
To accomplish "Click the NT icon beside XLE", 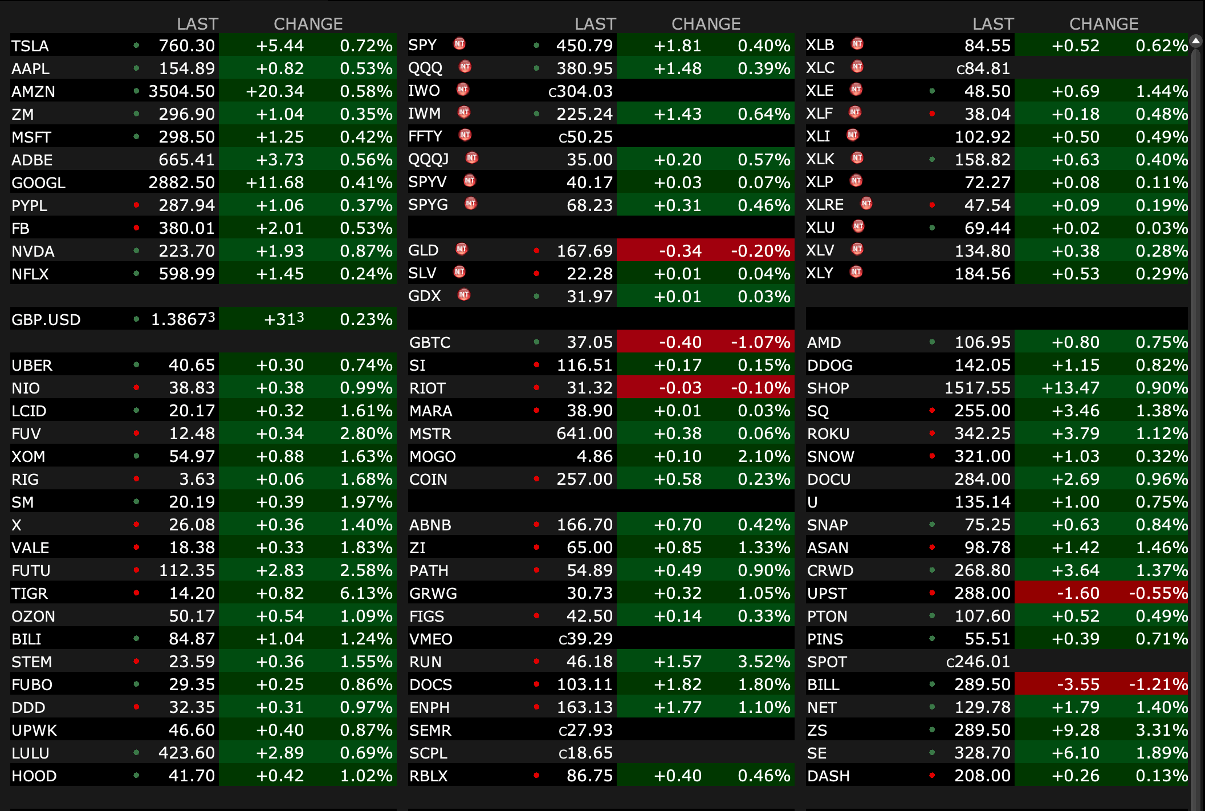I will point(856,90).
